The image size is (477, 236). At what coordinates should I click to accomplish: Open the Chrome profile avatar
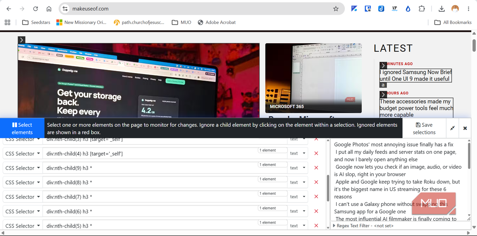coord(455,9)
